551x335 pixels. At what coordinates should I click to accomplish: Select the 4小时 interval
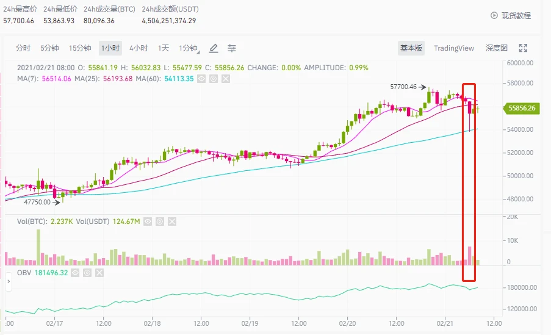tap(139, 48)
